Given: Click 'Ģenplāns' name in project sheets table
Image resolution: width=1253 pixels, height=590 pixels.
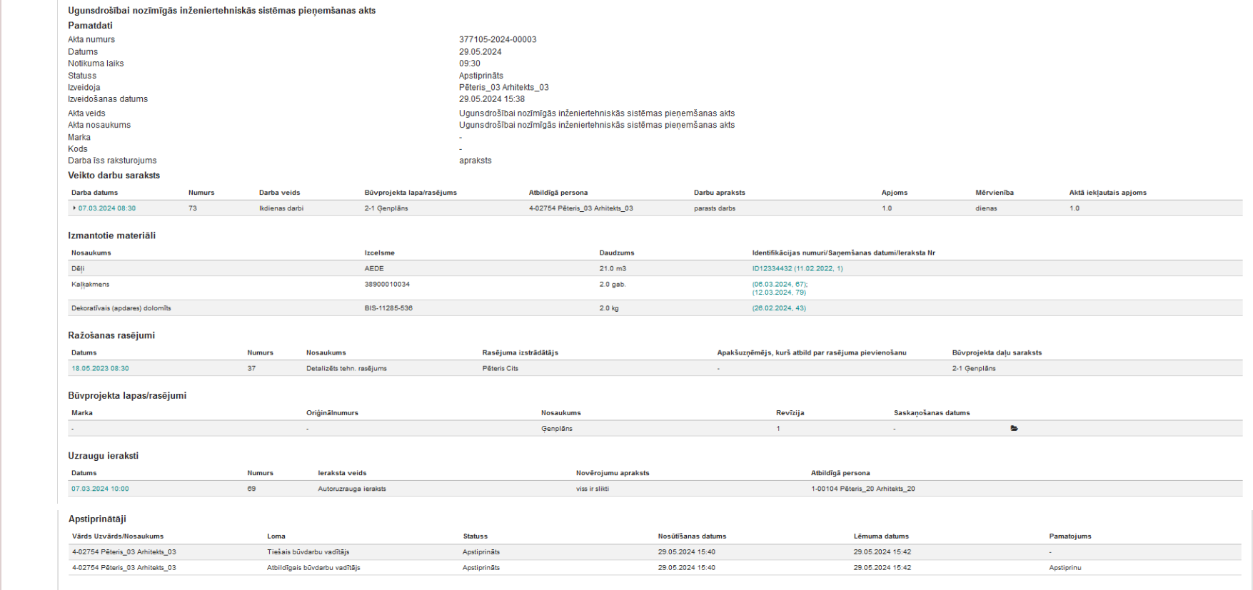Looking at the screenshot, I should 557,429.
